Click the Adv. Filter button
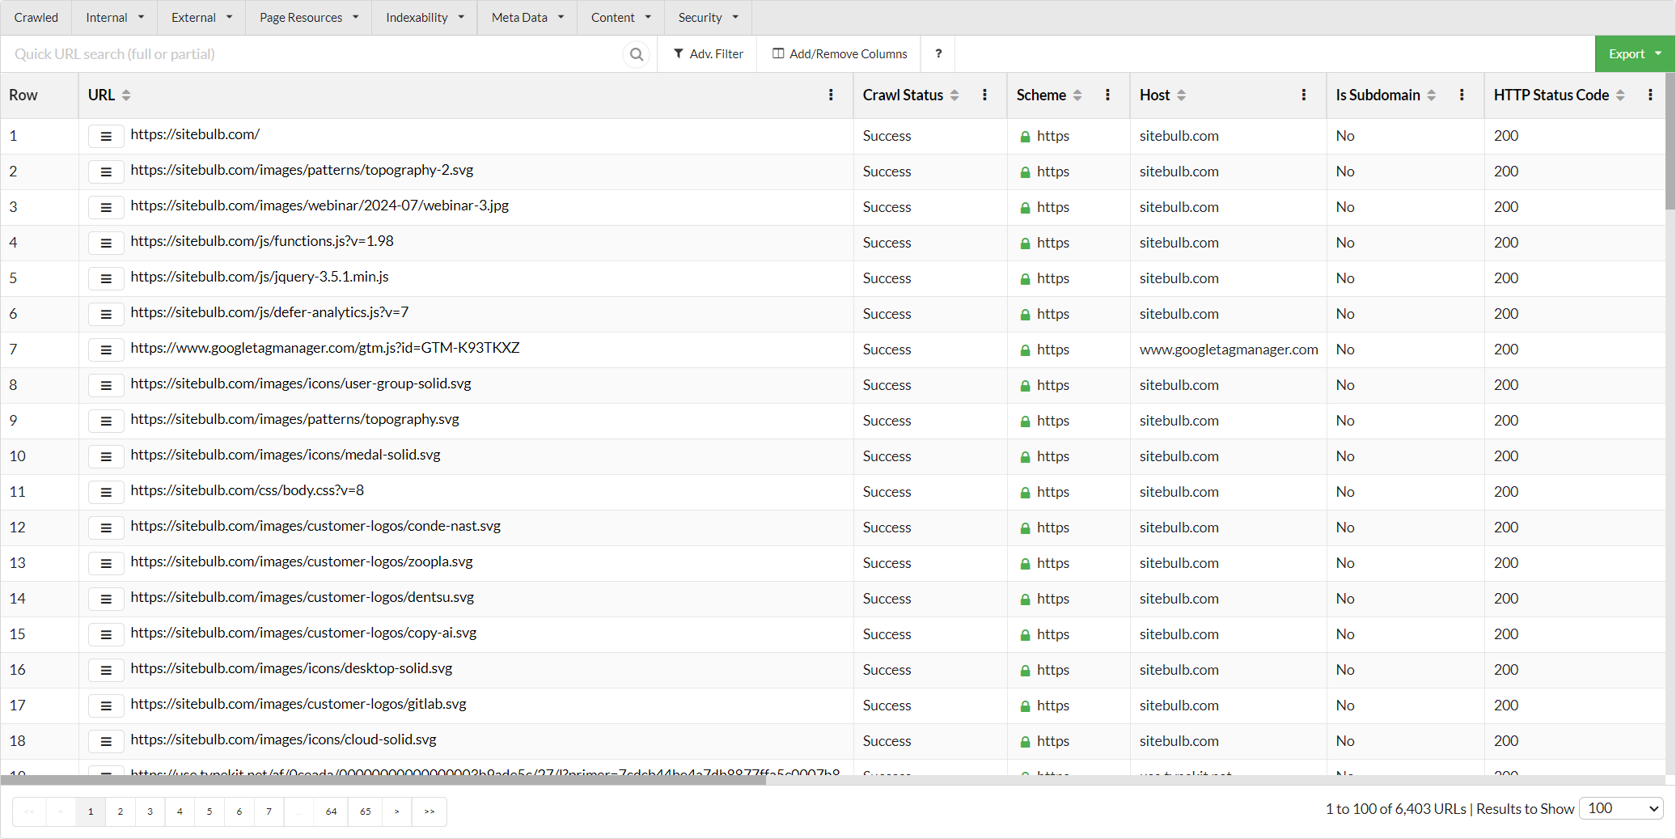Viewport: 1676px width, 839px height. click(x=708, y=53)
